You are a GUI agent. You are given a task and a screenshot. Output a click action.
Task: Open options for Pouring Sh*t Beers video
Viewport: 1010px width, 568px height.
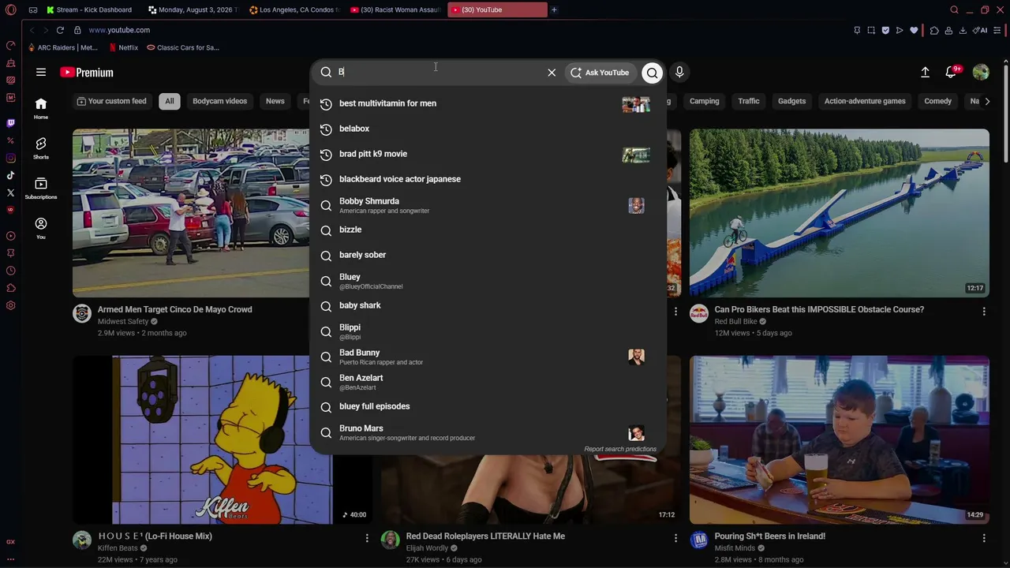(x=983, y=538)
